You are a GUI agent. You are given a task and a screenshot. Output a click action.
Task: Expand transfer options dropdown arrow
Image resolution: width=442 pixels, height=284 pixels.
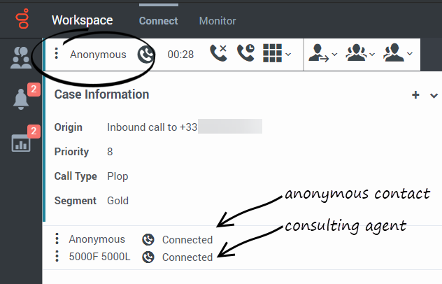pyautogui.click(x=334, y=54)
